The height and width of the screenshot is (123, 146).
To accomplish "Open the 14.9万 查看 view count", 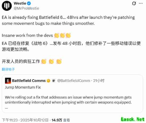I will [x=61, y=120].
